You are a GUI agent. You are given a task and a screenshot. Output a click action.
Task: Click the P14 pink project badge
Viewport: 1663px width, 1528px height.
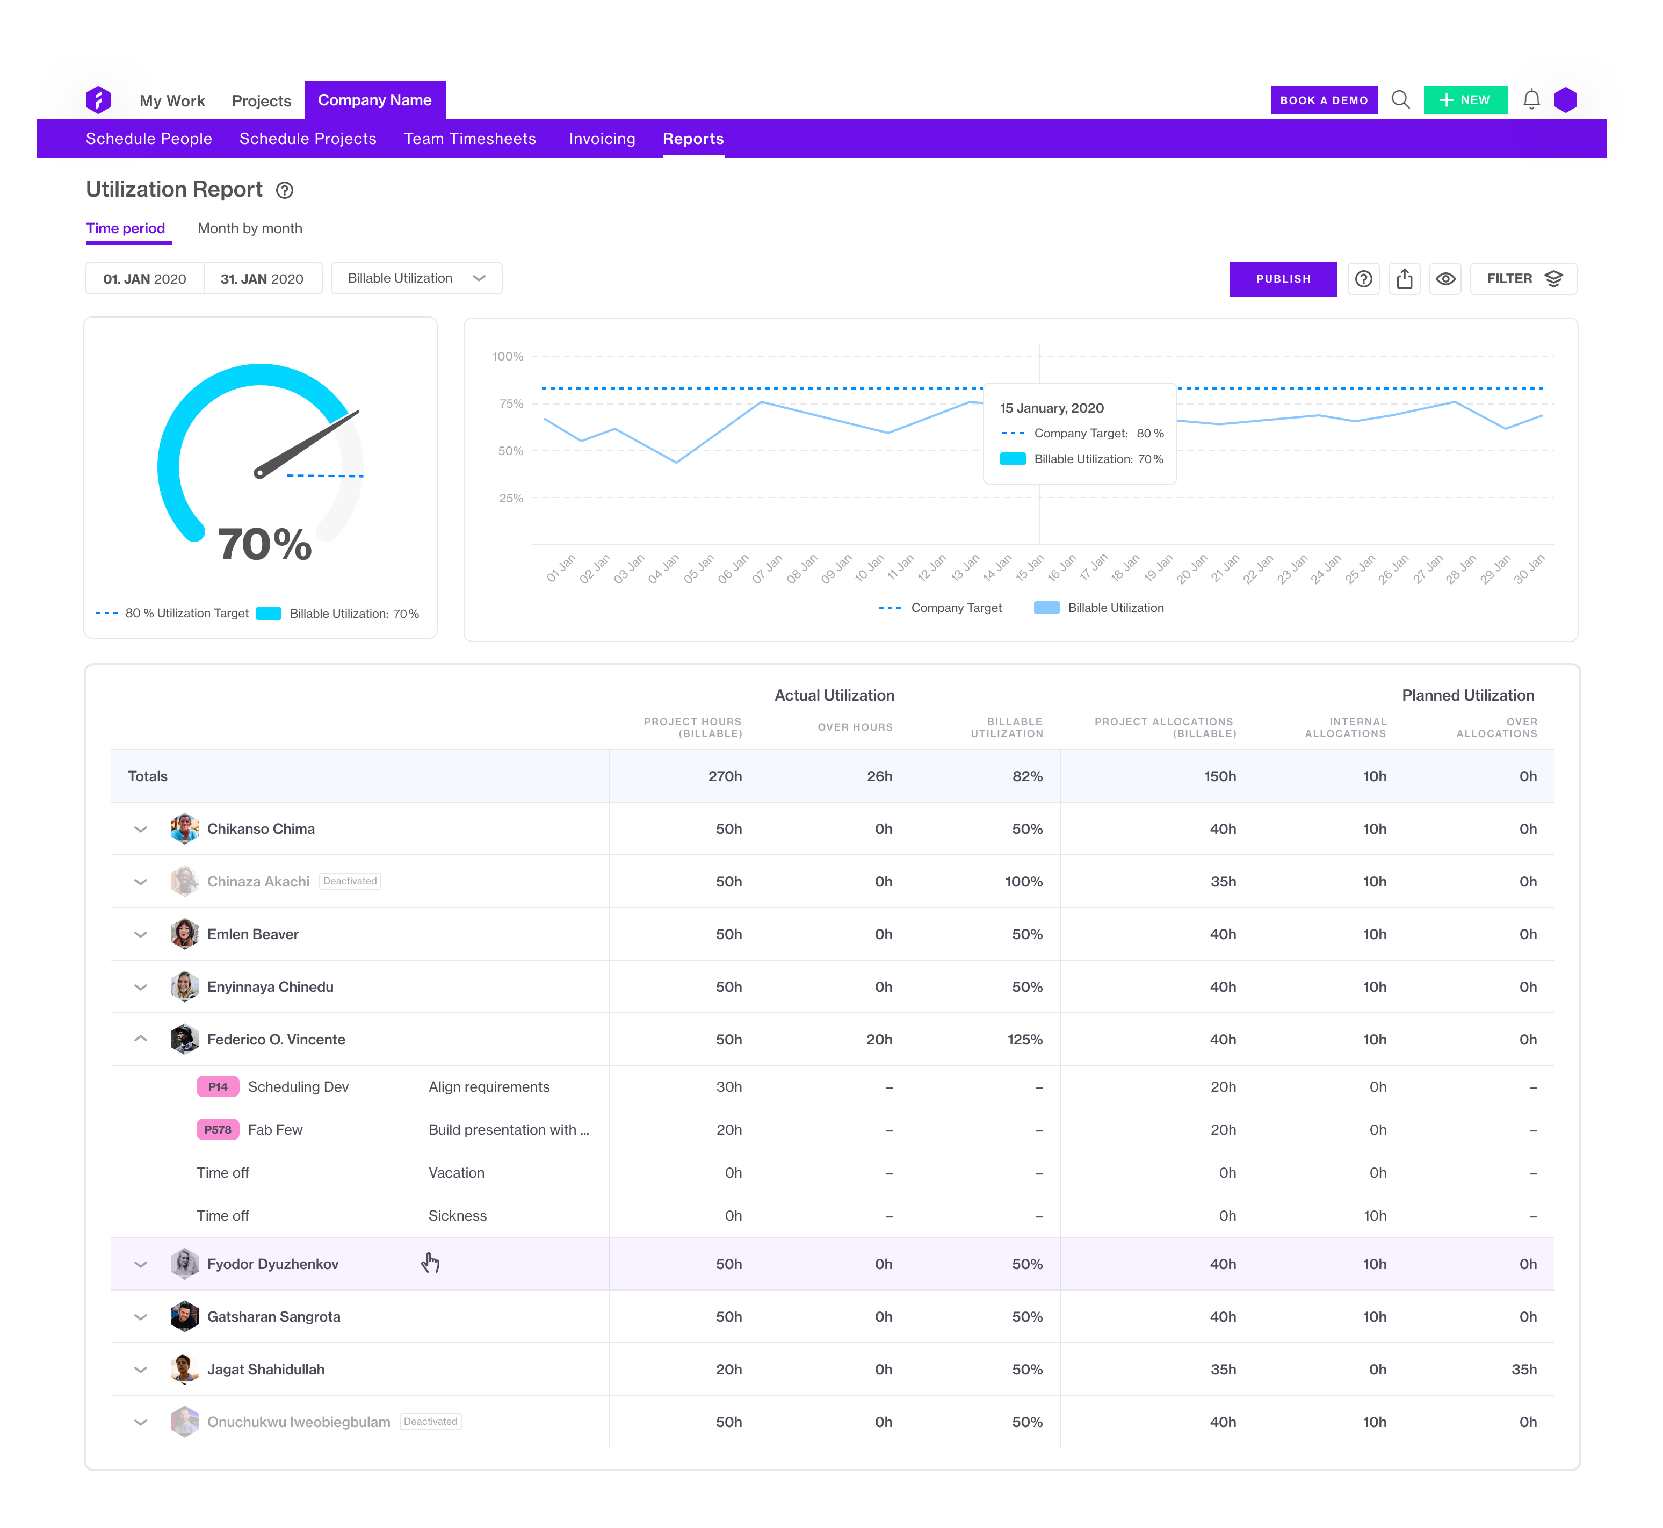coord(218,1086)
